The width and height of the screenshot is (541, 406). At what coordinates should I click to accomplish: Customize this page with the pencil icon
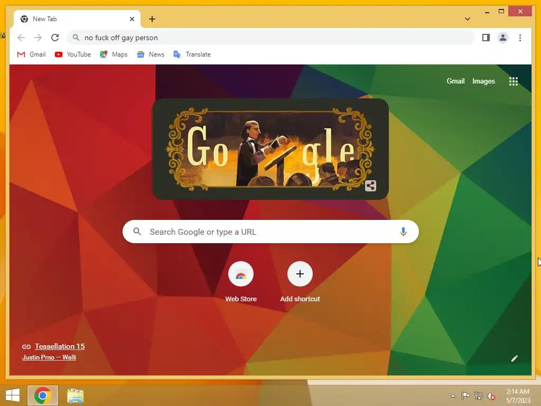[x=515, y=358]
